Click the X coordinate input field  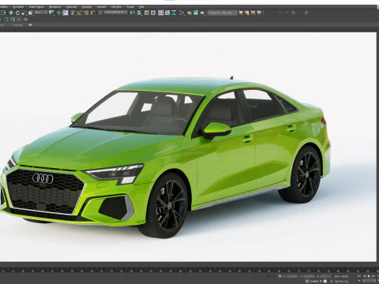pos(291,276)
